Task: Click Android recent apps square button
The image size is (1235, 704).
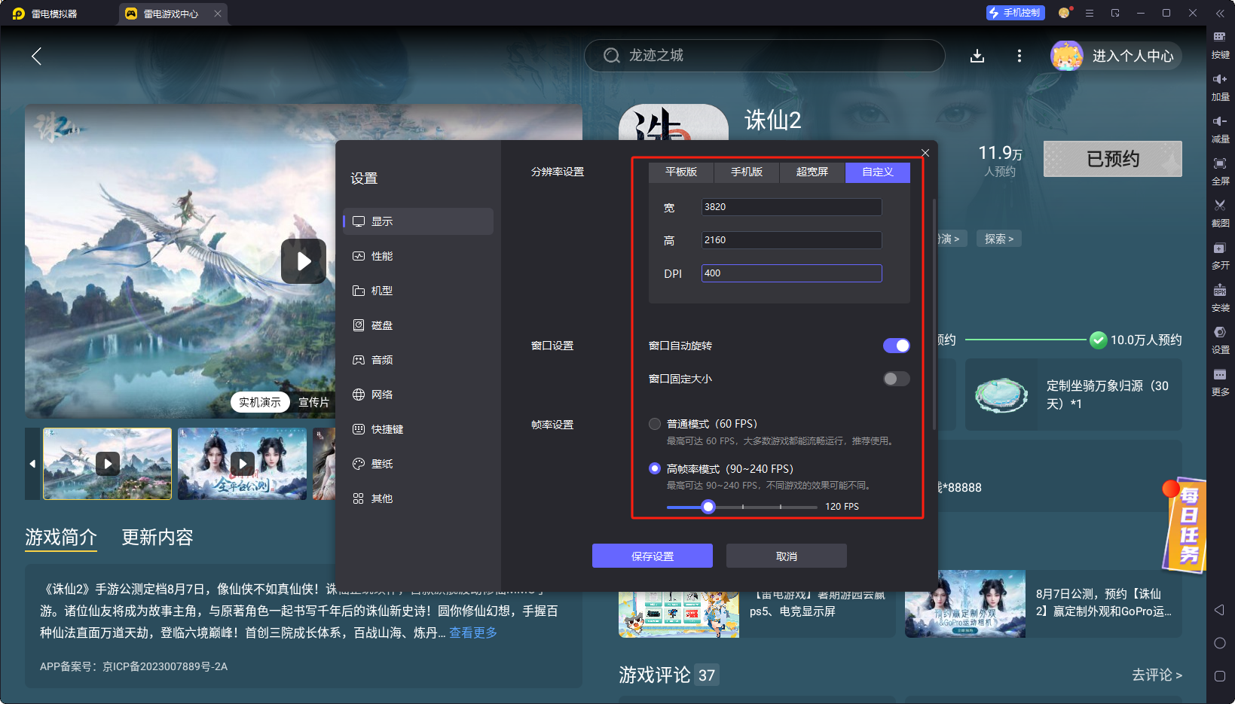Action: [x=1220, y=676]
